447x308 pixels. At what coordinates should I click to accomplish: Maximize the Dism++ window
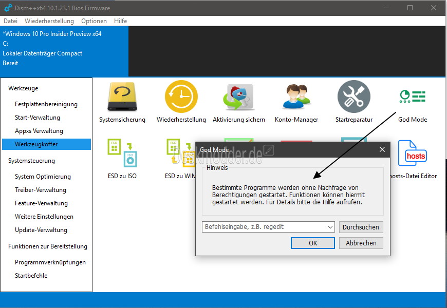[x=410, y=8]
